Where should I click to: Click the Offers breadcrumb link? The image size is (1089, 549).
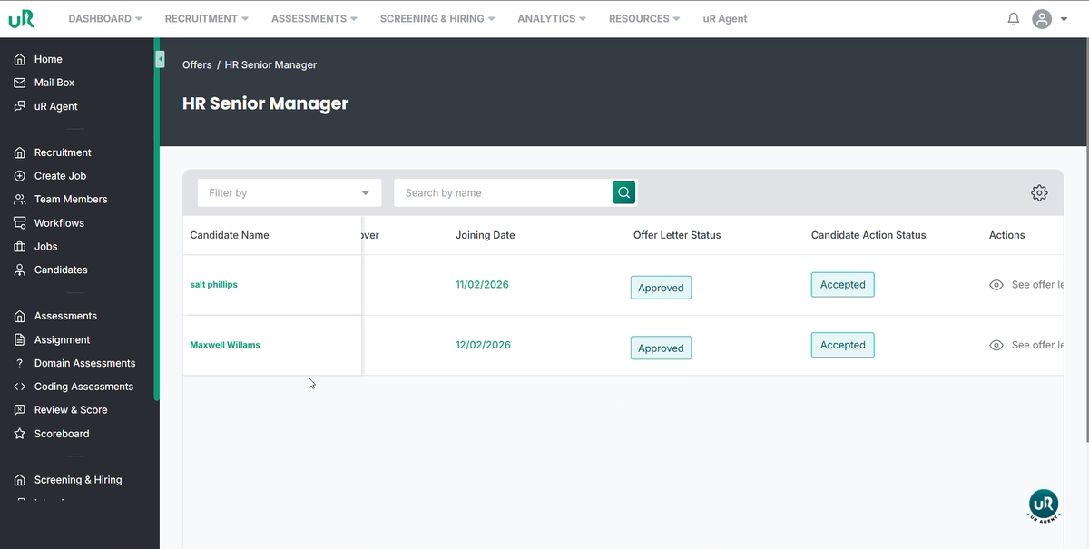click(x=197, y=65)
